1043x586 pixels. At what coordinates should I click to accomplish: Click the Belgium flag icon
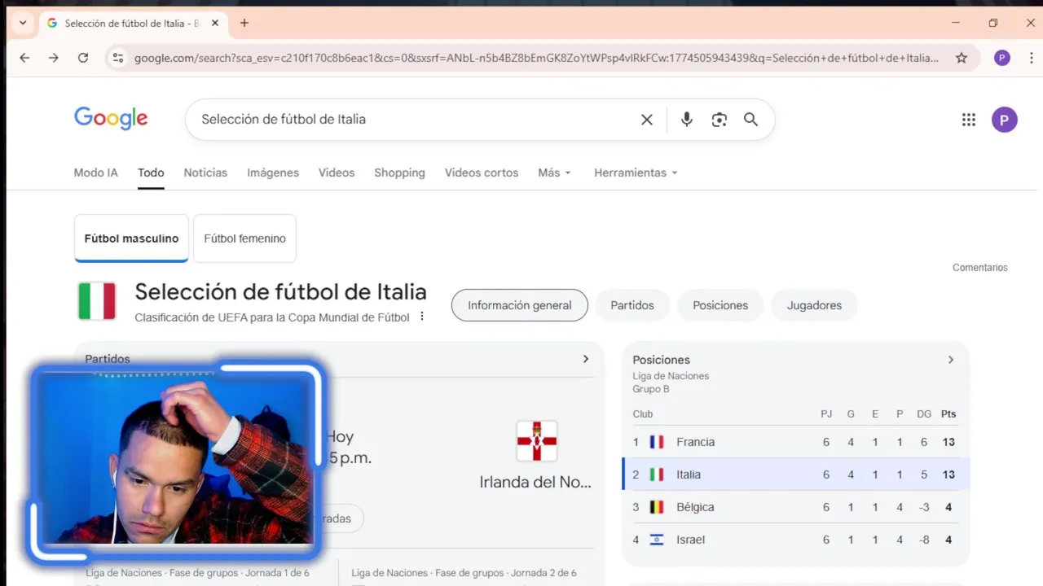657,507
